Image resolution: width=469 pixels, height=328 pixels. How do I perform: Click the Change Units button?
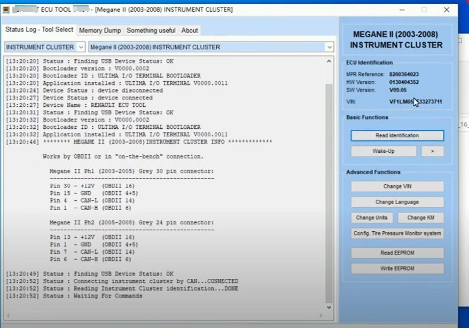(372, 217)
